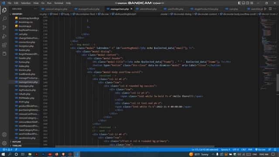The image size is (279, 157).
Task: Open the Go menu
Action: point(43,3)
